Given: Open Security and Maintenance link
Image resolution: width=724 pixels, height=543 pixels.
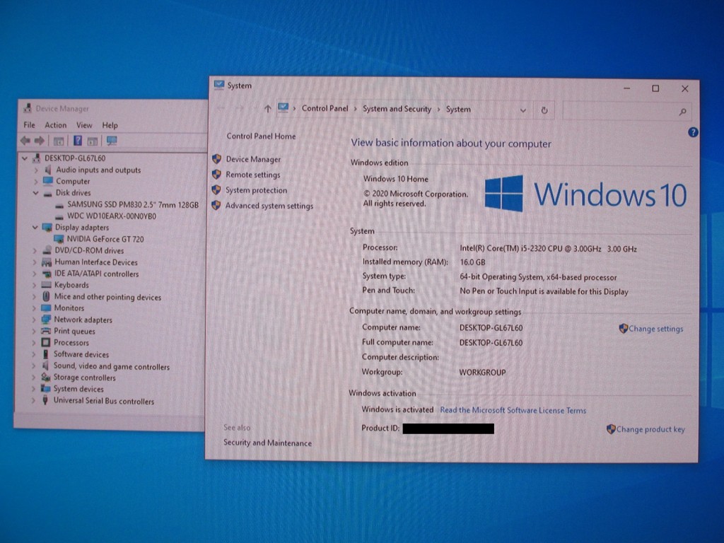Looking at the screenshot, I should (x=267, y=443).
